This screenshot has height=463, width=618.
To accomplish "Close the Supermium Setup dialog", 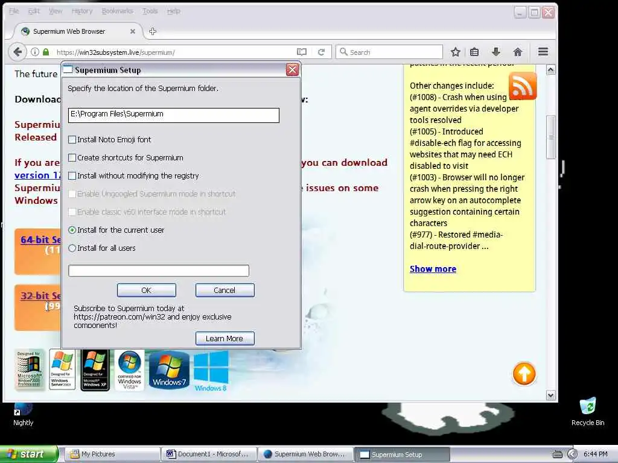I will pos(292,70).
